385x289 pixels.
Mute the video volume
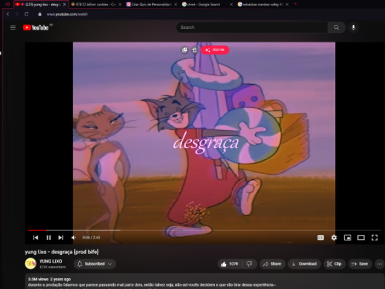(73, 237)
